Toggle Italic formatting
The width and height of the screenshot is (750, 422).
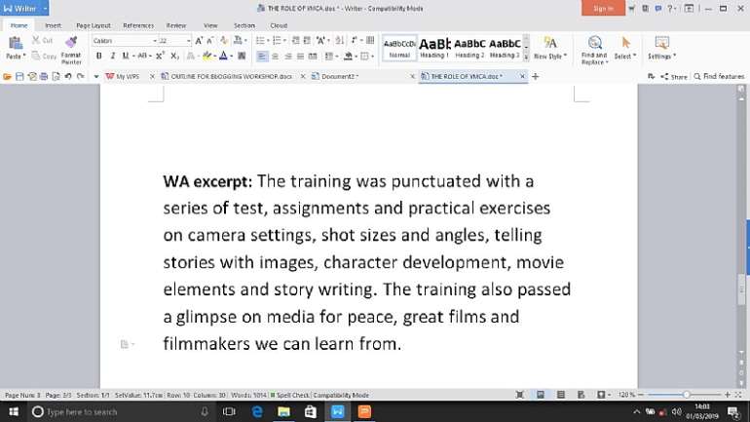click(x=113, y=56)
